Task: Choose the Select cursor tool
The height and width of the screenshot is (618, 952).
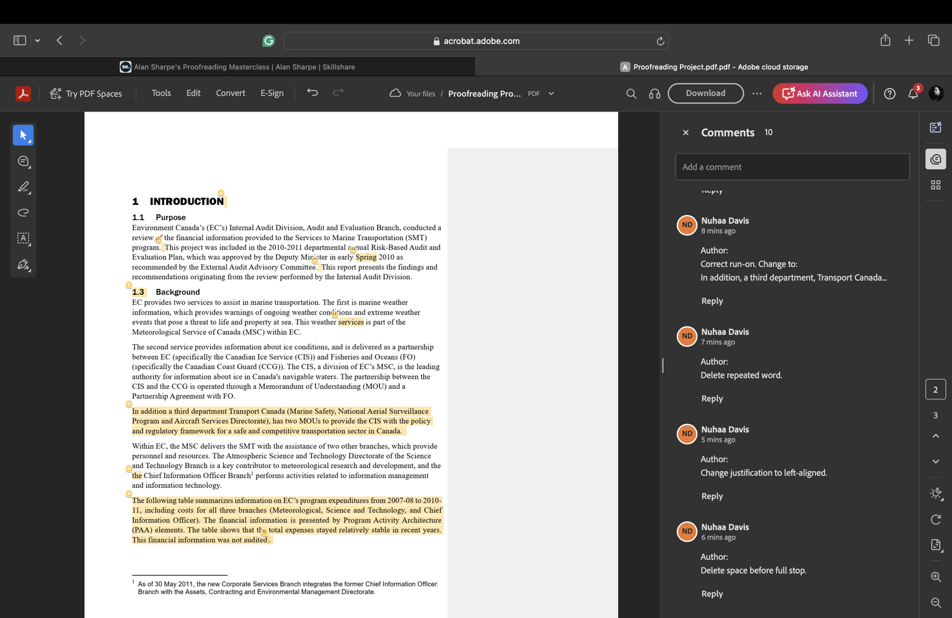Action: pos(24,135)
